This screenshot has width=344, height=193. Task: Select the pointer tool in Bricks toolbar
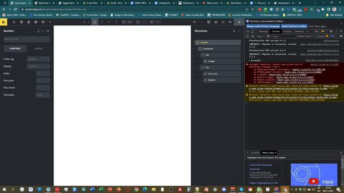(14, 22)
